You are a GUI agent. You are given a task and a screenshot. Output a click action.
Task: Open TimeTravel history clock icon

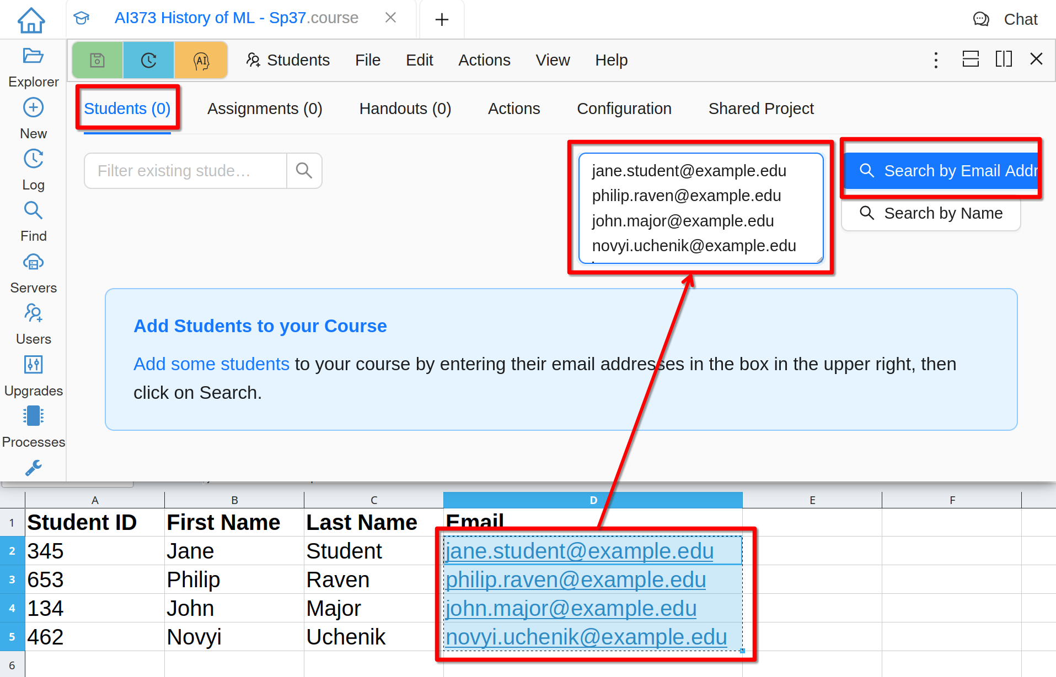(149, 60)
